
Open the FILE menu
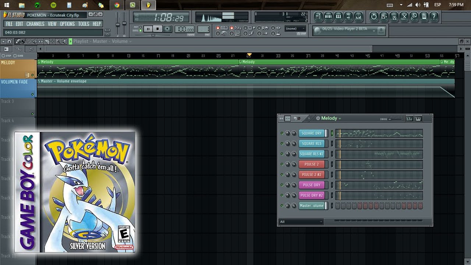pyautogui.click(x=9, y=24)
